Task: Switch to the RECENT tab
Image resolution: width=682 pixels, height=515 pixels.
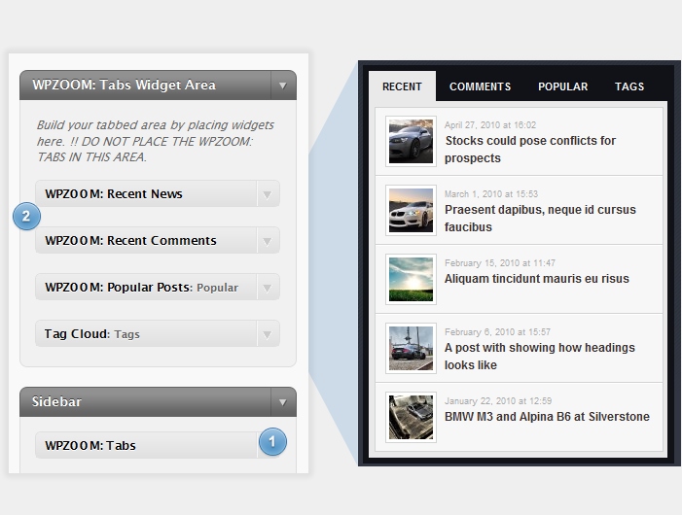Action: [402, 86]
